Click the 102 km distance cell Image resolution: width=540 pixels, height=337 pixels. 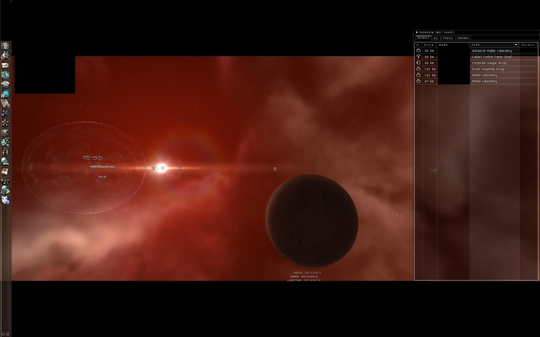pos(430,69)
